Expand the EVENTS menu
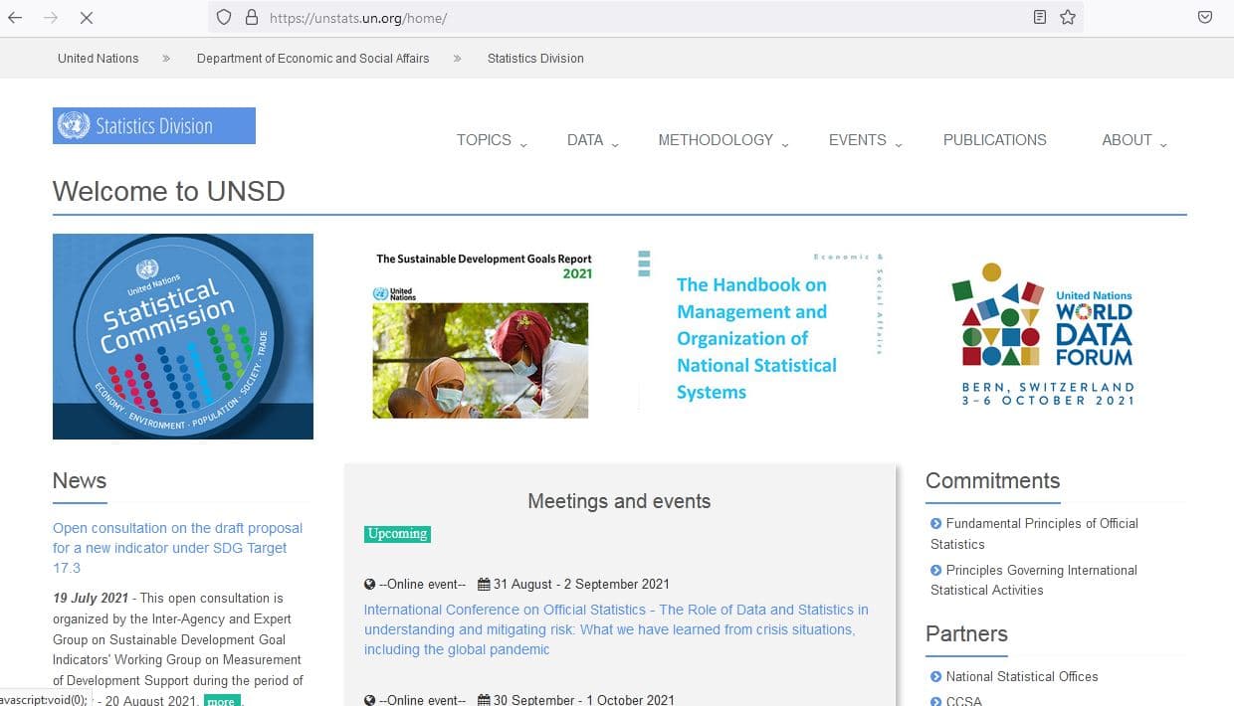The width and height of the screenshot is (1234, 706). pyautogui.click(x=866, y=140)
